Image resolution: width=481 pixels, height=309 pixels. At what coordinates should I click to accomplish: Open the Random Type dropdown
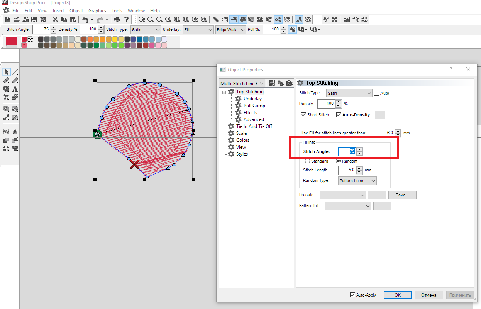357,181
